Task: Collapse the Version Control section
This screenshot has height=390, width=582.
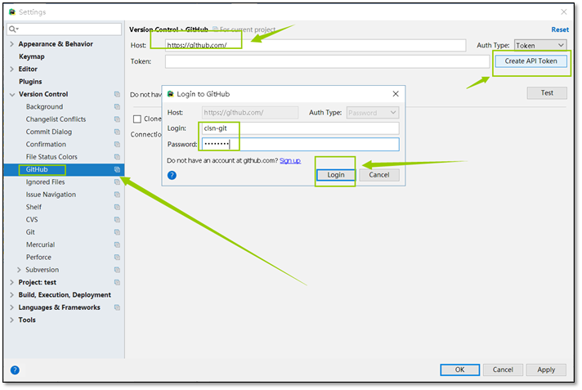Action: coord(11,94)
